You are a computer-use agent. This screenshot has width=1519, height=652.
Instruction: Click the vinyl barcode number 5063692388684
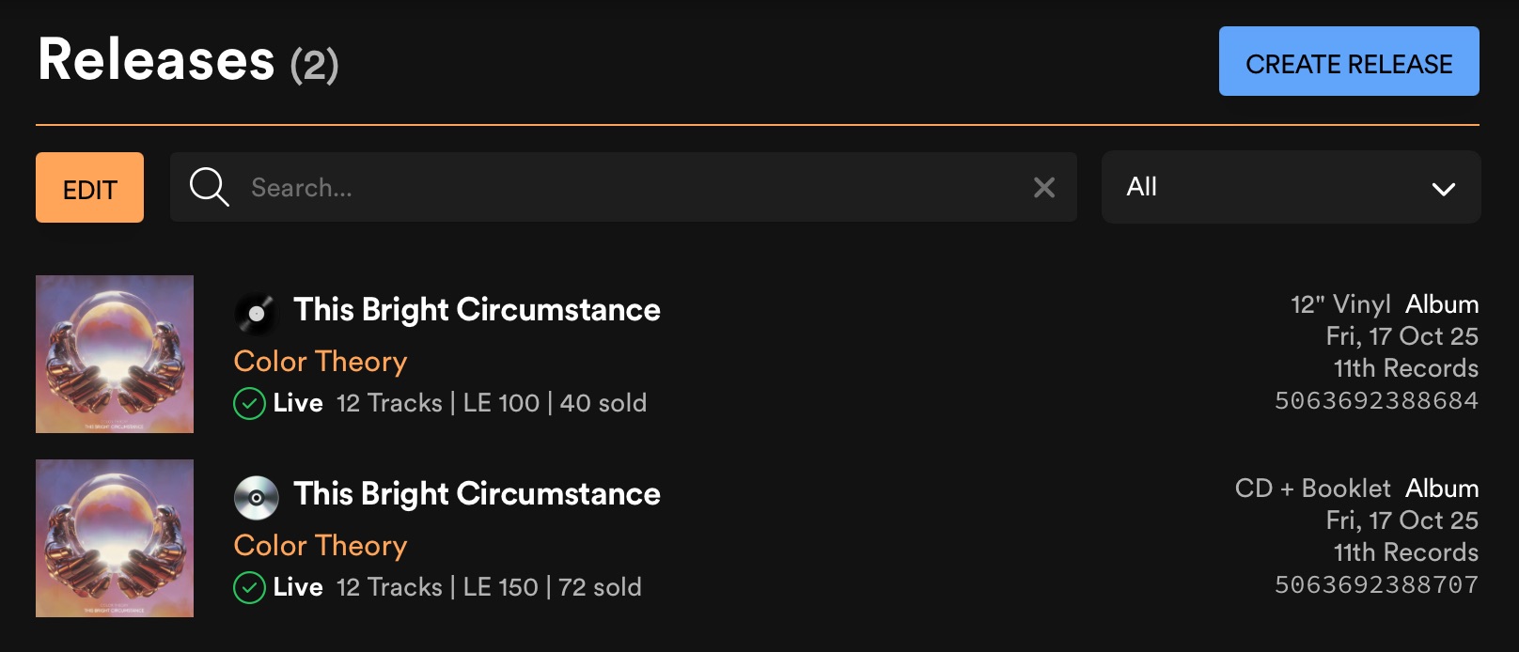pos(1376,401)
